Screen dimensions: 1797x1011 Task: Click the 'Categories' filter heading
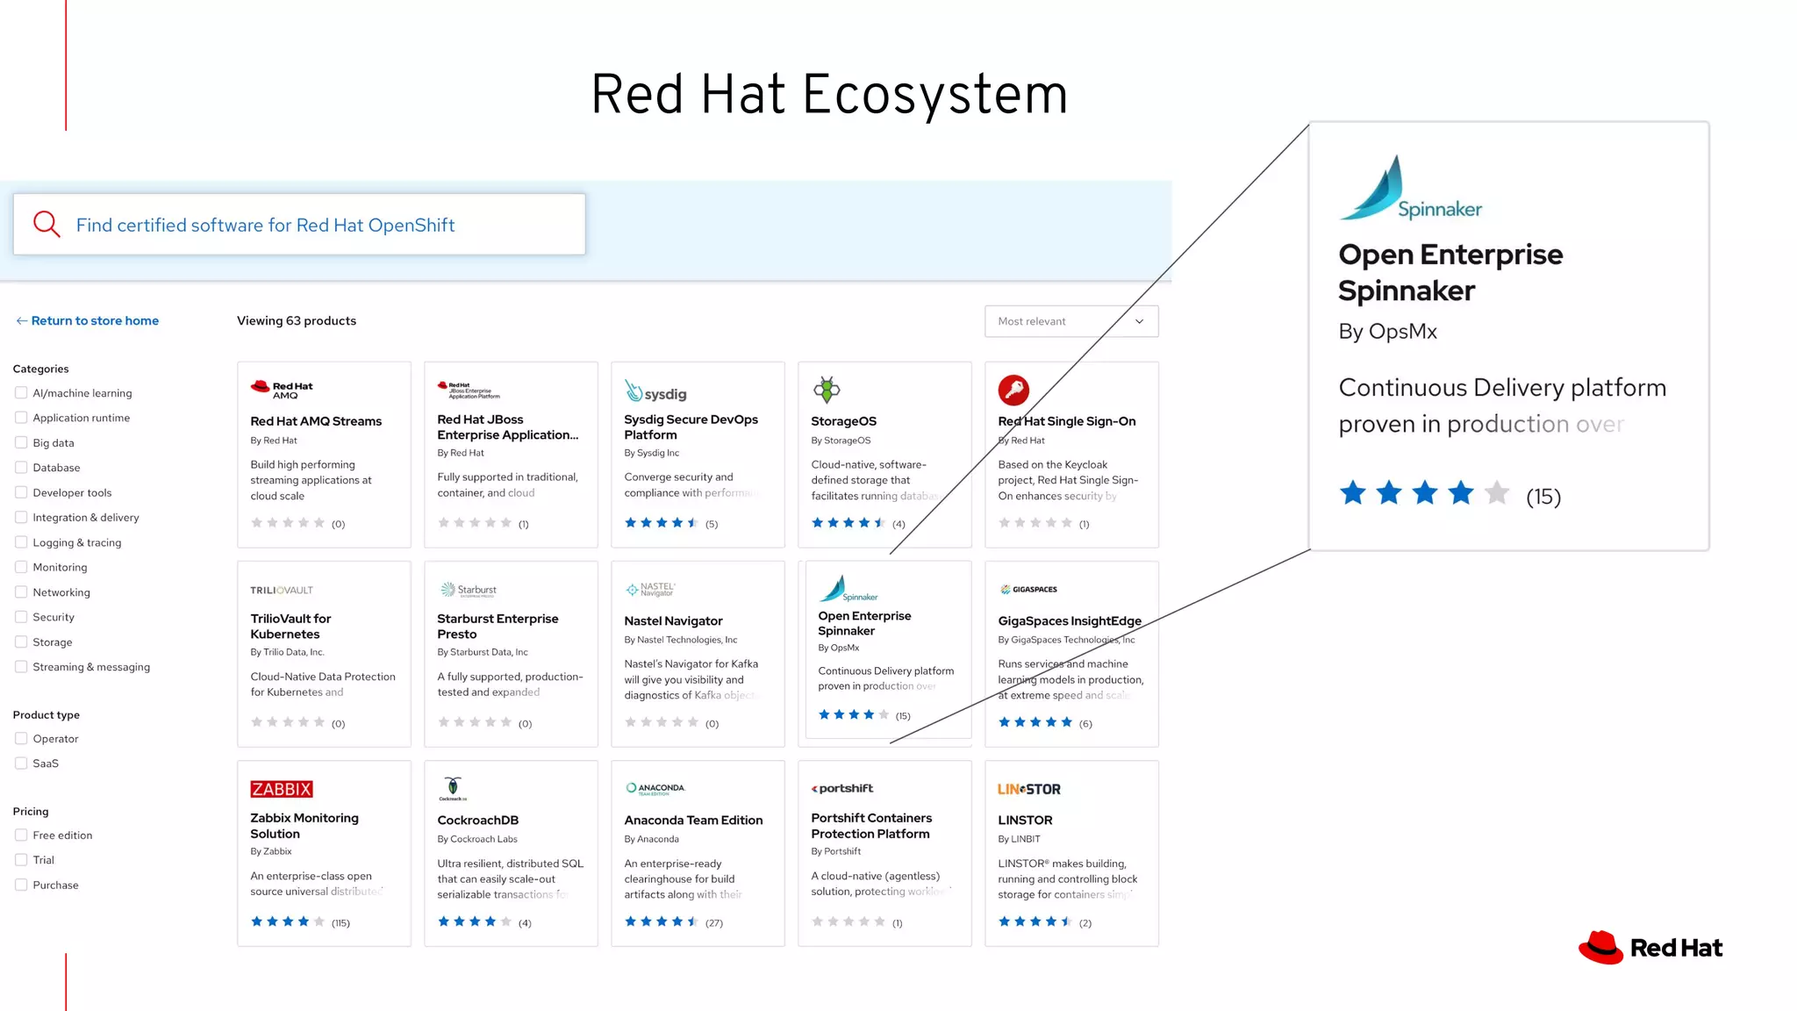40,369
